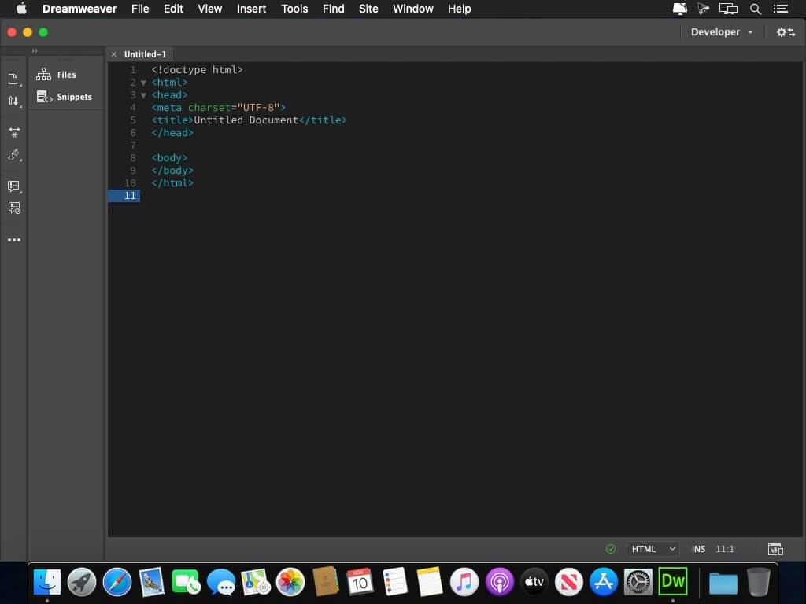Collapse the html code block triangle
806x604 pixels.
click(143, 82)
